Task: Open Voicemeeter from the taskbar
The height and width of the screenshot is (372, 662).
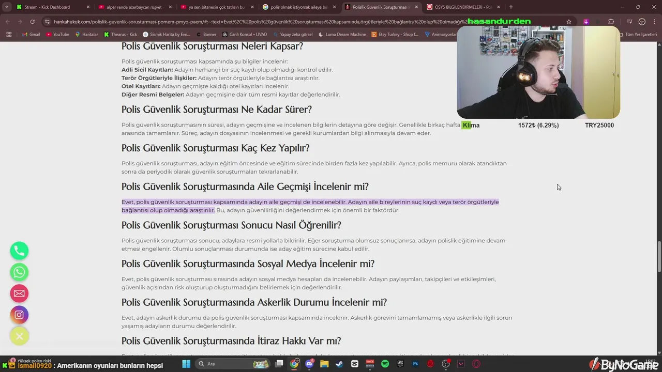Action: 370,364
